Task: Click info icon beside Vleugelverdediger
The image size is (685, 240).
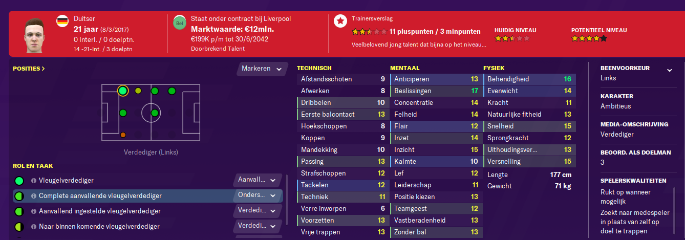Action: pyautogui.click(x=34, y=181)
